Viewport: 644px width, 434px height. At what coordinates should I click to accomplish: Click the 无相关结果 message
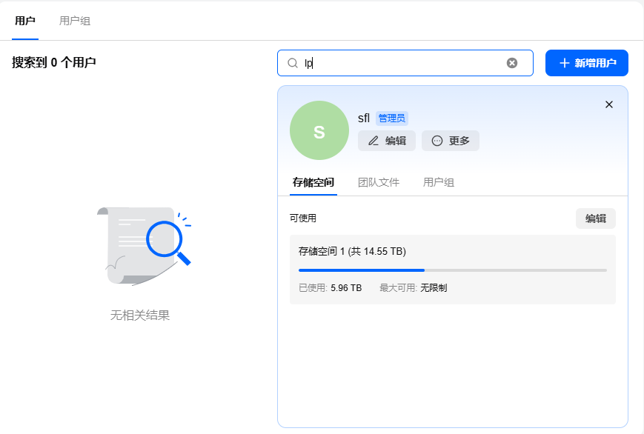(x=140, y=316)
